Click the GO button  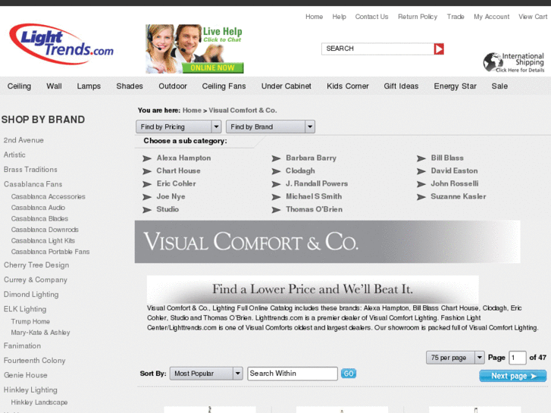349,374
